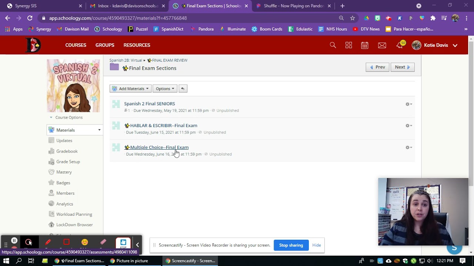This screenshot has height=266, width=474.
Task: Open the Google Drive extension icon
Action: (366, 18)
